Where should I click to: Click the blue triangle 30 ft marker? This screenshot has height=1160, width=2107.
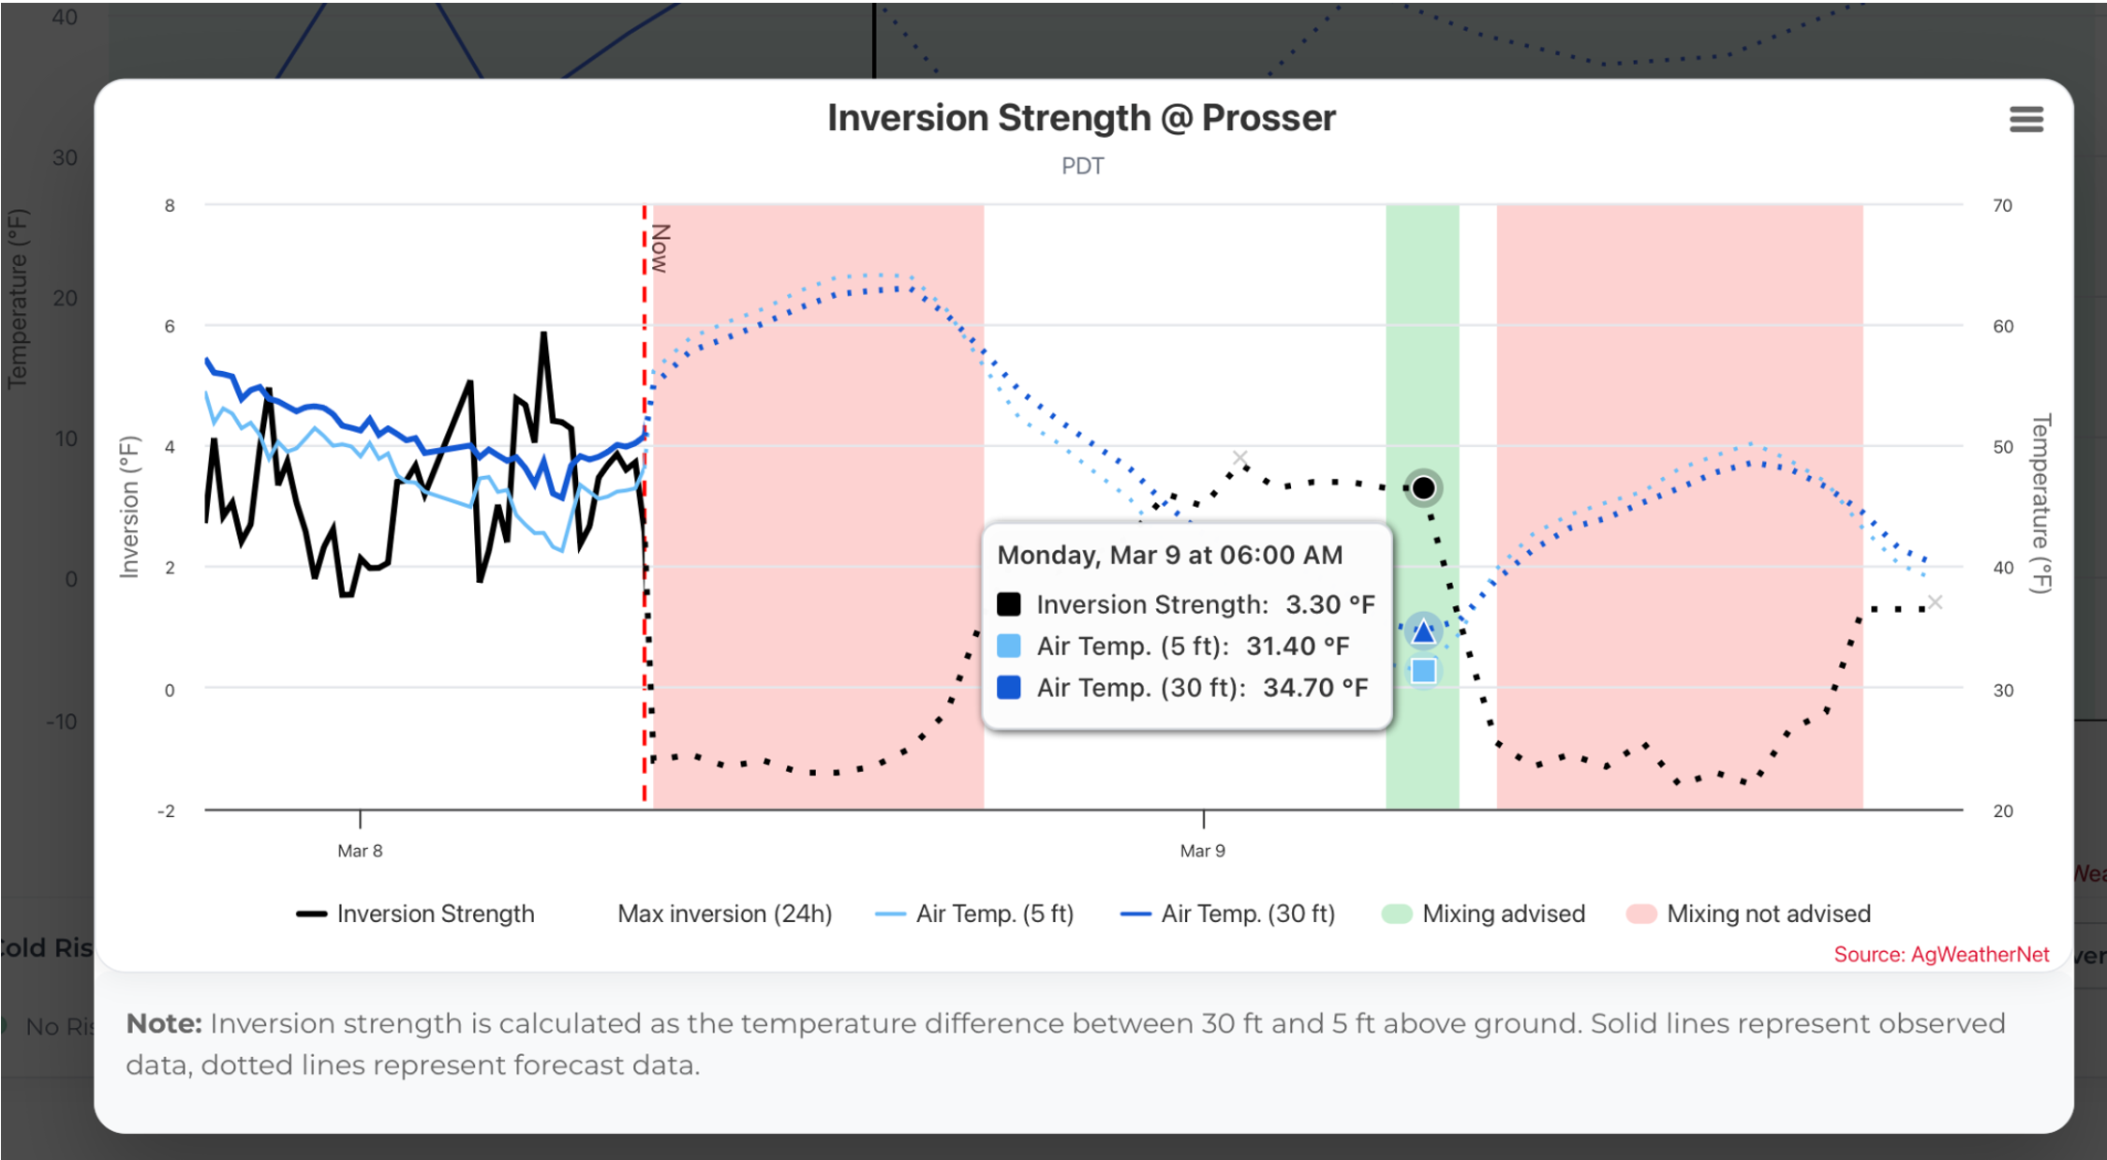click(1423, 632)
